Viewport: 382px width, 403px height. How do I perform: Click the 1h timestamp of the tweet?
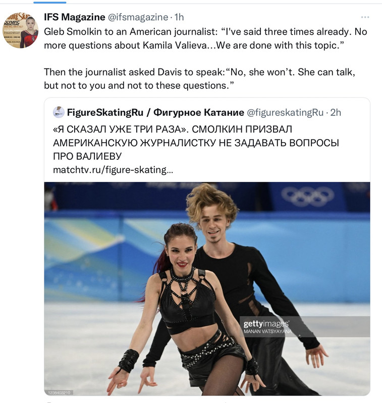[x=179, y=17]
